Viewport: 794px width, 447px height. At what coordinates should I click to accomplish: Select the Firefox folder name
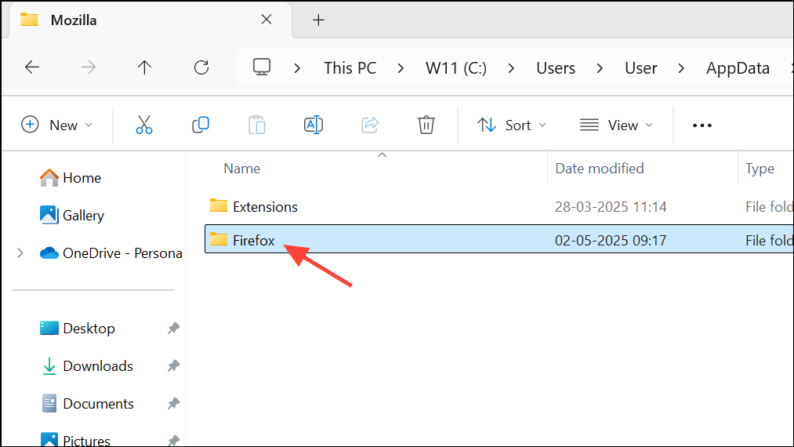254,240
